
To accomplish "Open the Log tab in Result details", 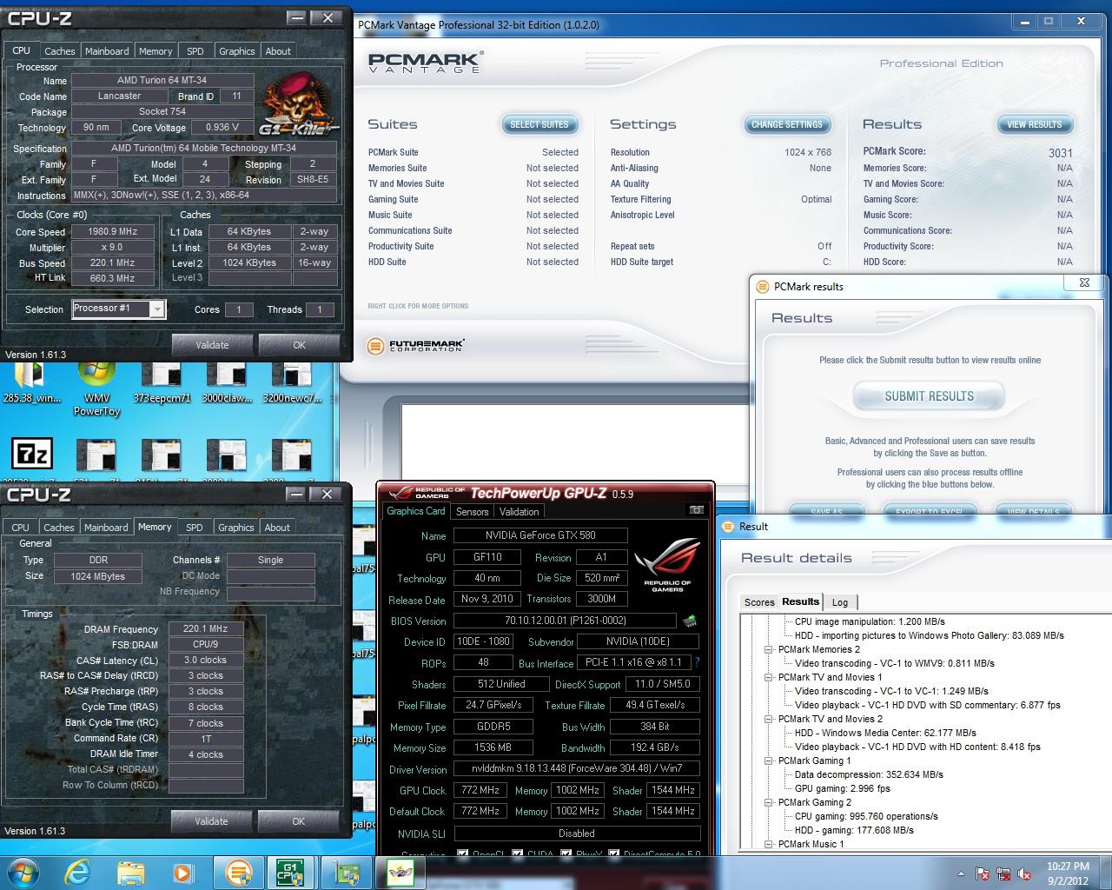I will click(840, 602).
